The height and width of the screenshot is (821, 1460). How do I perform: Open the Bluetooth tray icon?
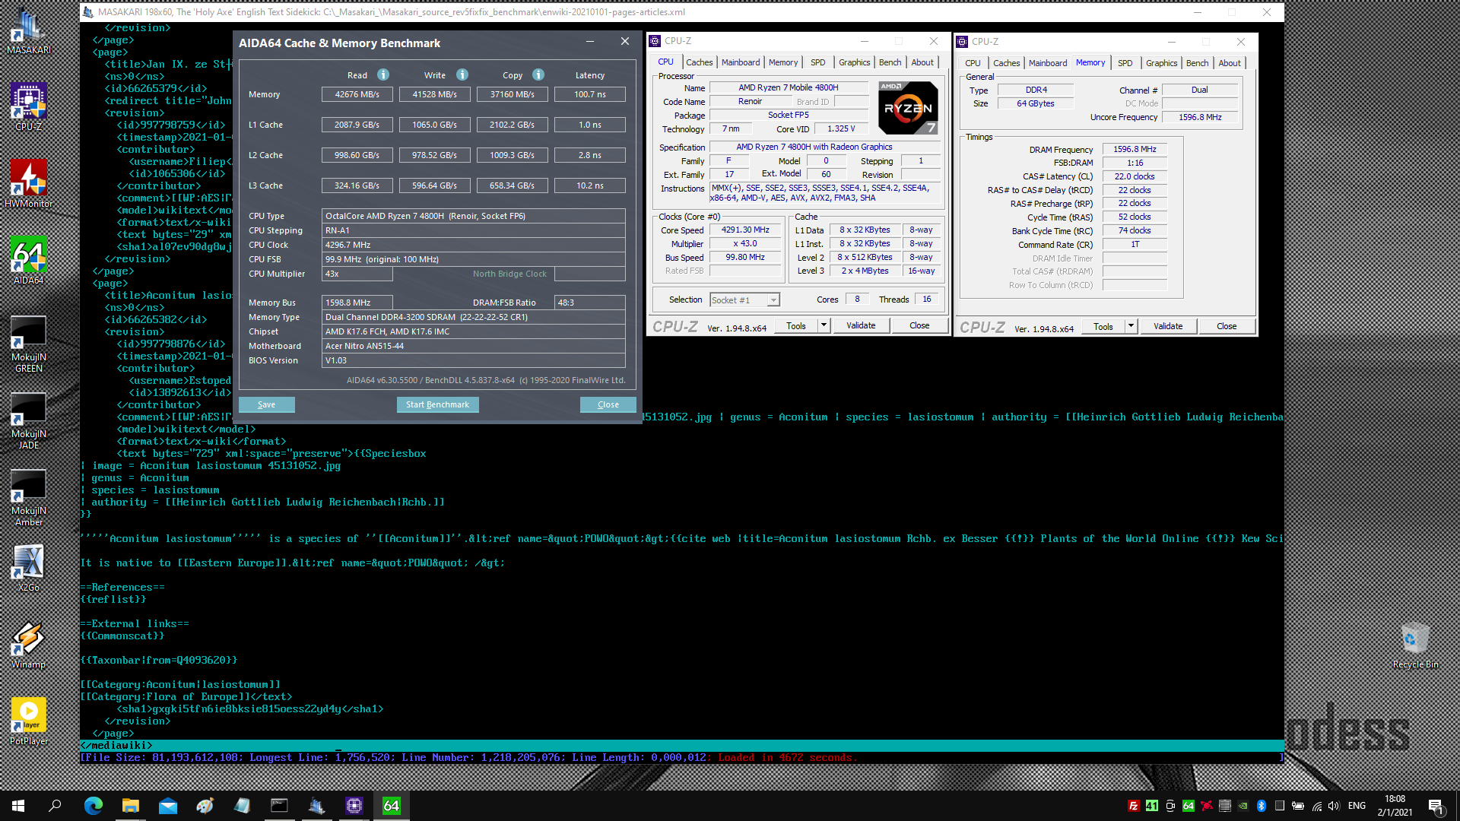pos(1261,806)
